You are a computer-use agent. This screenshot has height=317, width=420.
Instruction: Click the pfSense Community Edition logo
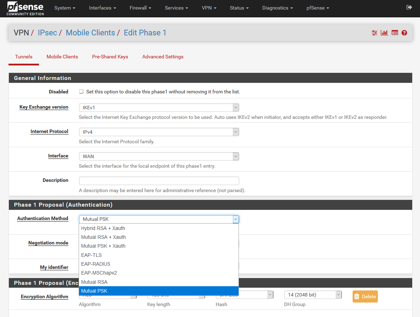point(25,8)
